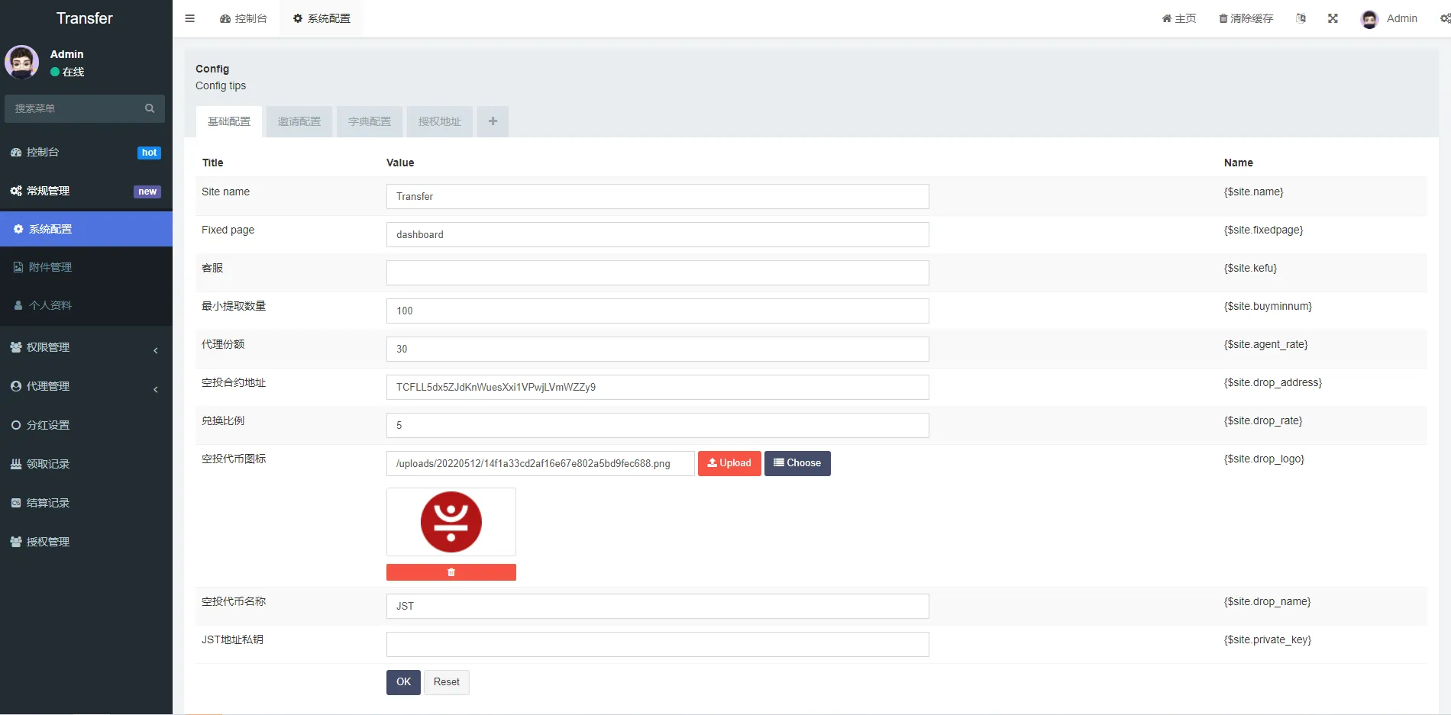
Task: Click the red Upload button
Action: coord(729,463)
